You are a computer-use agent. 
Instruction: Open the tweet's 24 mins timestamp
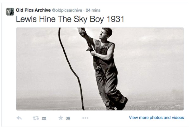click(93, 10)
